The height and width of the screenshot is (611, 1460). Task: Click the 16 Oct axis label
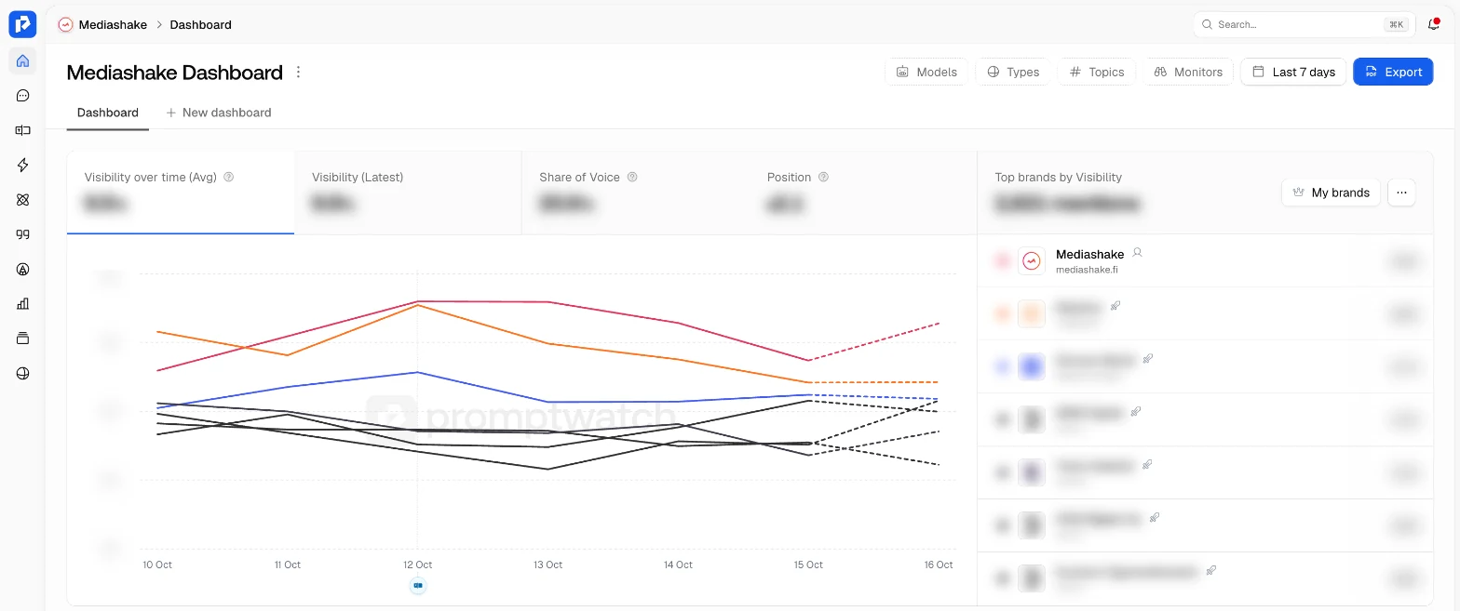point(938,565)
